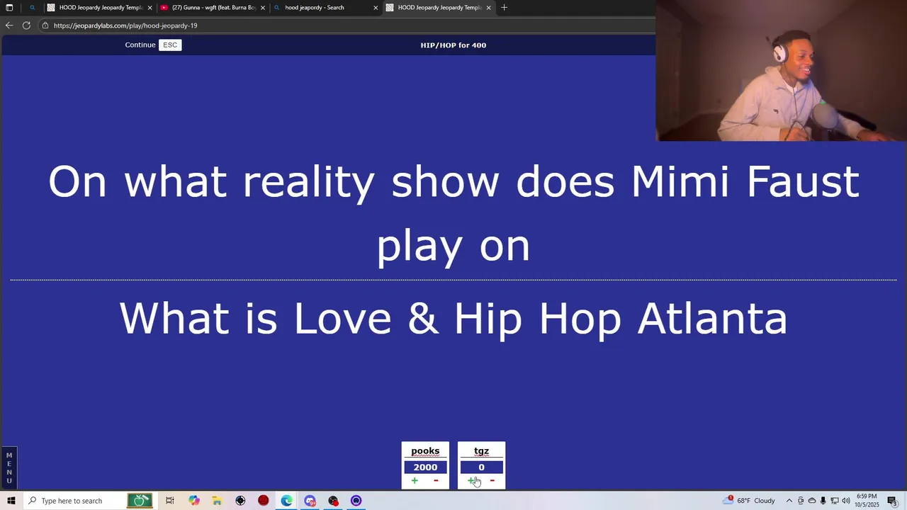Add points to pooks with green plus

click(415, 481)
